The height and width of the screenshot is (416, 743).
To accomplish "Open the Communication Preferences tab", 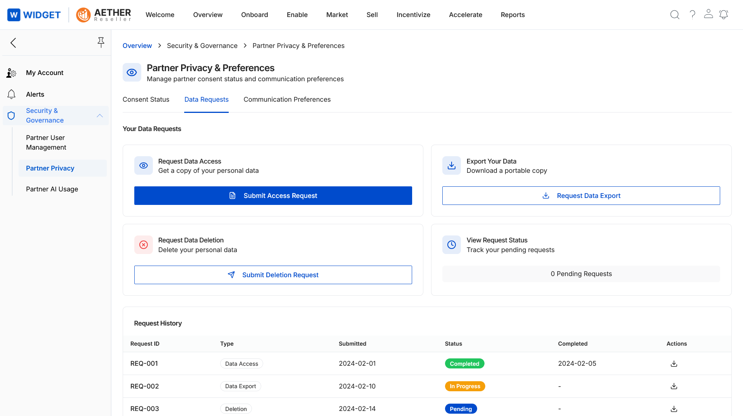I will [x=287, y=99].
